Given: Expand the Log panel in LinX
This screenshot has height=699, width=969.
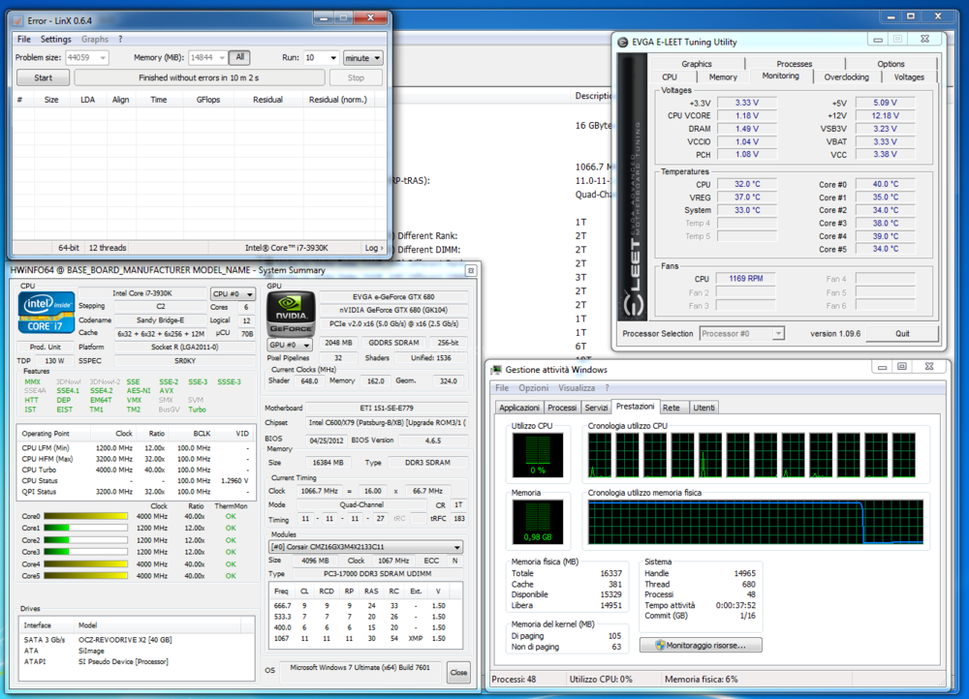Looking at the screenshot, I should tap(374, 248).
